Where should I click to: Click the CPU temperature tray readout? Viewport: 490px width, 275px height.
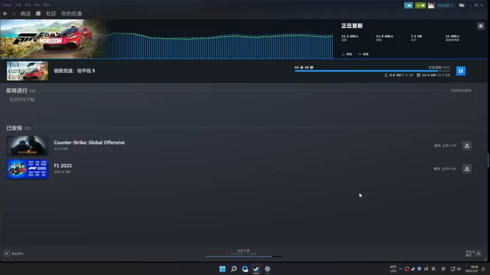tap(393, 269)
